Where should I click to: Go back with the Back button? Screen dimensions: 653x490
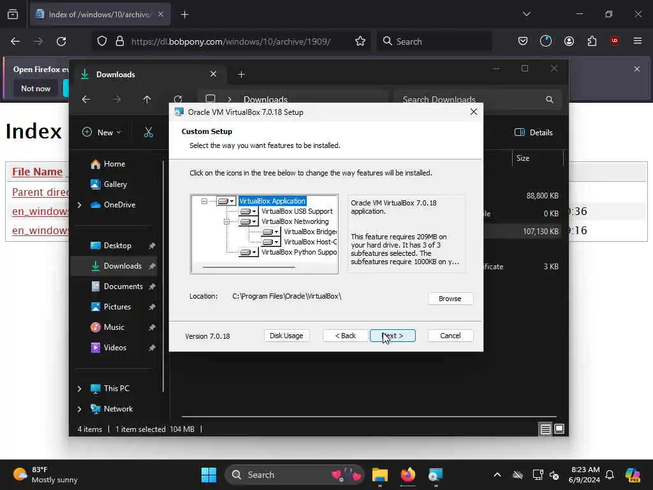pyautogui.click(x=345, y=336)
